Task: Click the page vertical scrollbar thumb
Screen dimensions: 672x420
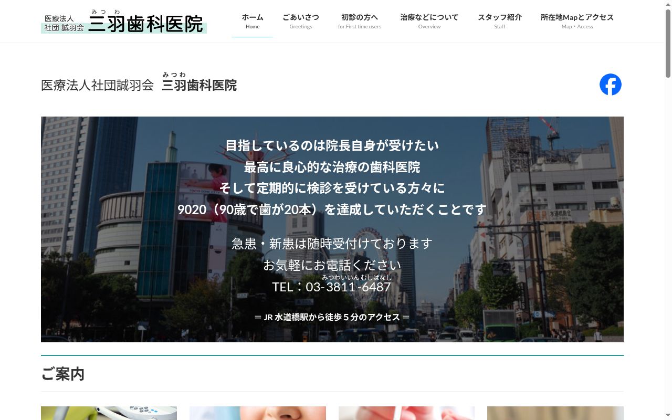Action: [x=668, y=43]
